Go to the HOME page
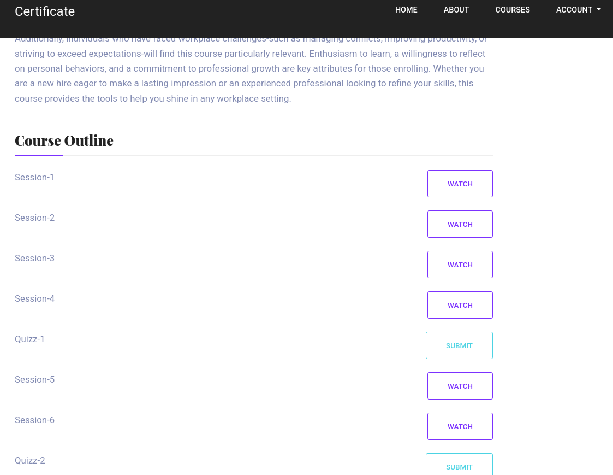This screenshot has height=475, width=613. click(x=406, y=10)
